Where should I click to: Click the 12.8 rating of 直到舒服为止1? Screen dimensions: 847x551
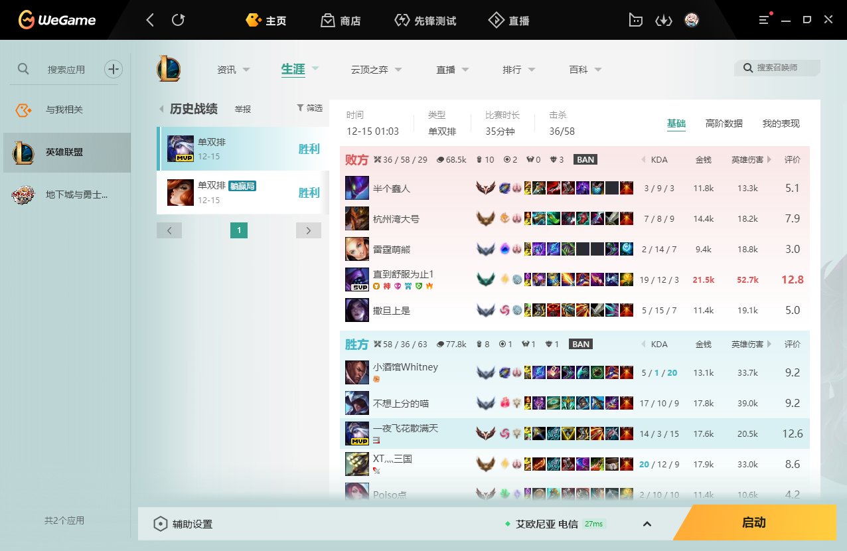(x=793, y=279)
